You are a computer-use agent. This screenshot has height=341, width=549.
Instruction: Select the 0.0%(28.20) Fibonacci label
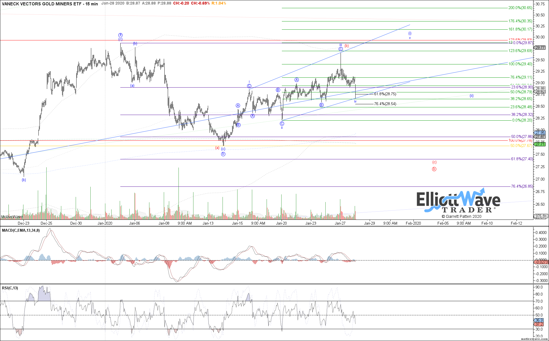(x=522, y=120)
